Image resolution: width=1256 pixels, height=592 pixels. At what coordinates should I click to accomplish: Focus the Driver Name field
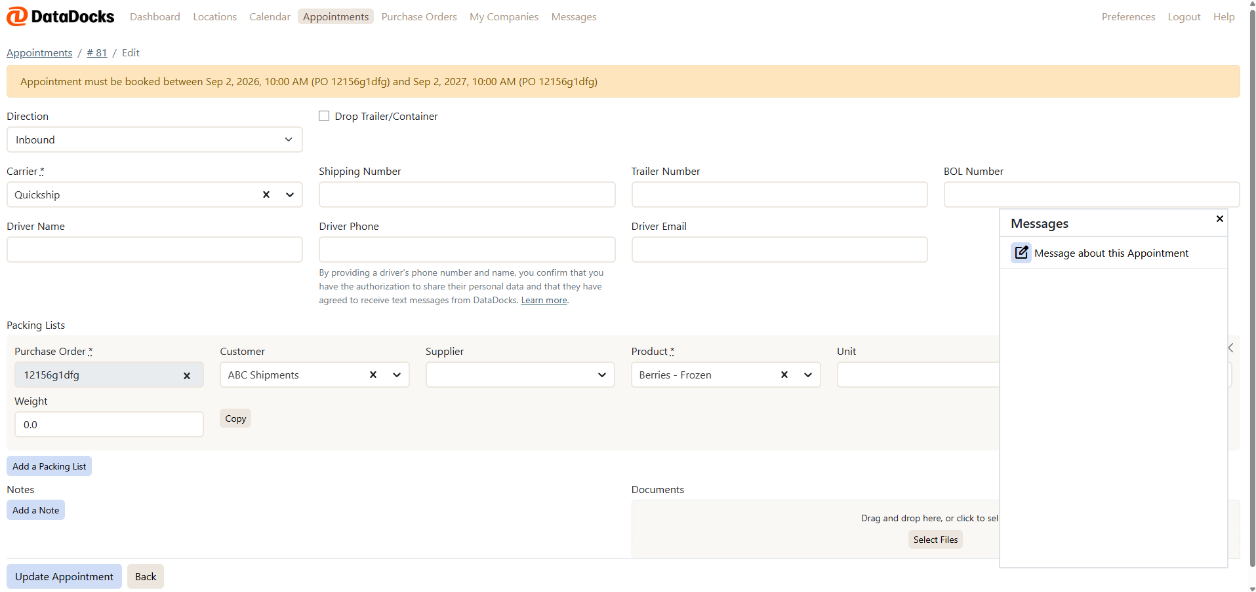tap(155, 250)
